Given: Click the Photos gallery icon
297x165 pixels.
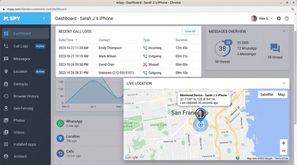Looking at the screenshot, I should 6,120.
